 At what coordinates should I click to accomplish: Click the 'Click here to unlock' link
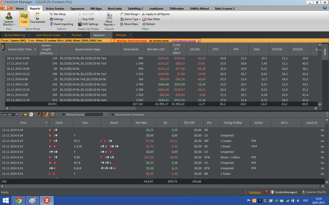pos(184,41)
